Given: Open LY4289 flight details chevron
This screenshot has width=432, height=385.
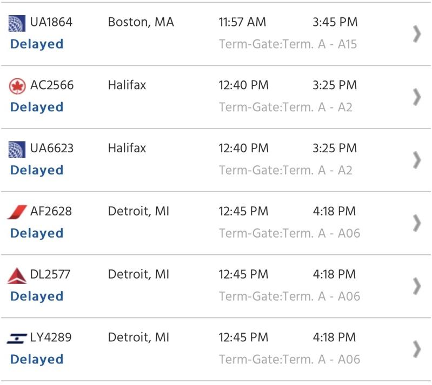Looking at the screenshot, I should pos(417,349).
